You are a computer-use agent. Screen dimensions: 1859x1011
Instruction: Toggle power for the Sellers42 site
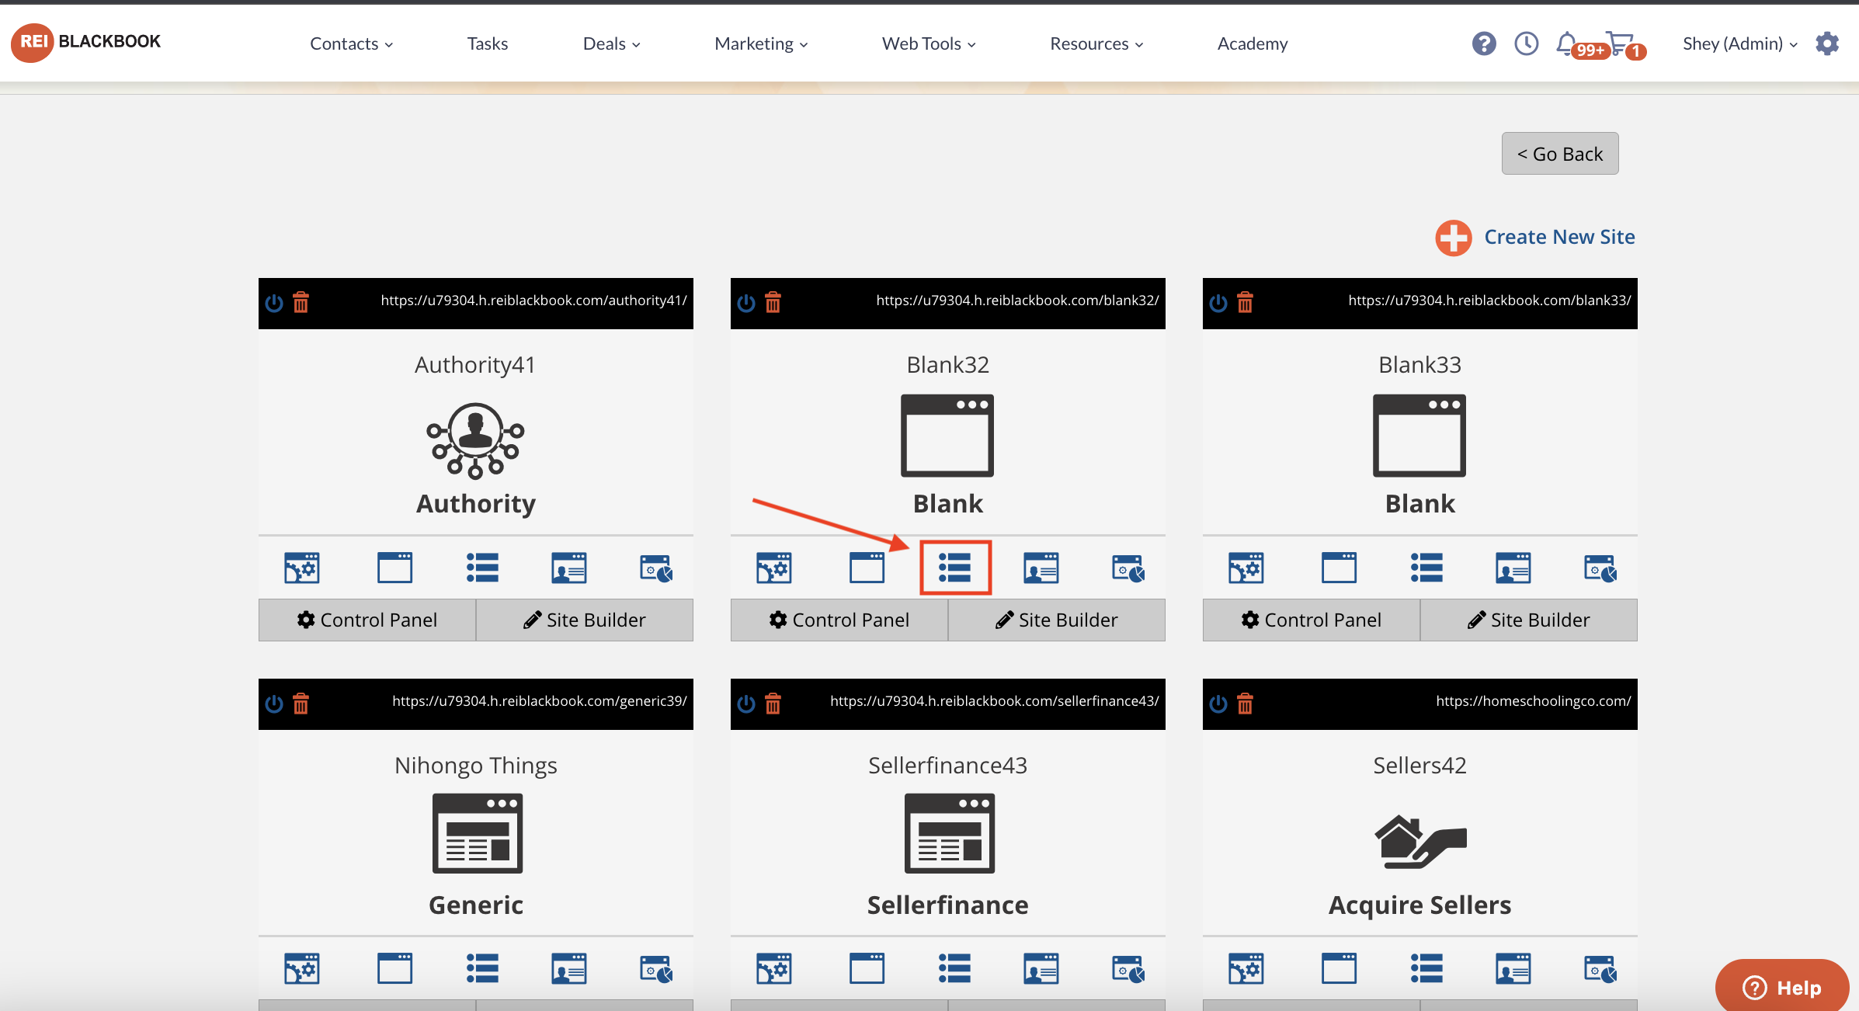(x=1218, y=704)
